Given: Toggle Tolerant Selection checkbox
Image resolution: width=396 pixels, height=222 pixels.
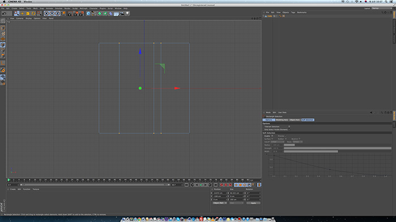Looking at the screenshot, I should pos(289,126).
